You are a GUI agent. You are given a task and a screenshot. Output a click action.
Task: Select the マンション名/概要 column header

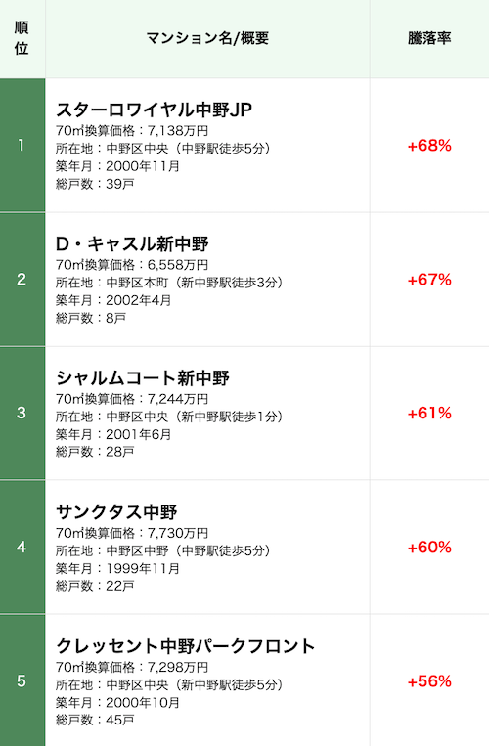click(207, 38)
